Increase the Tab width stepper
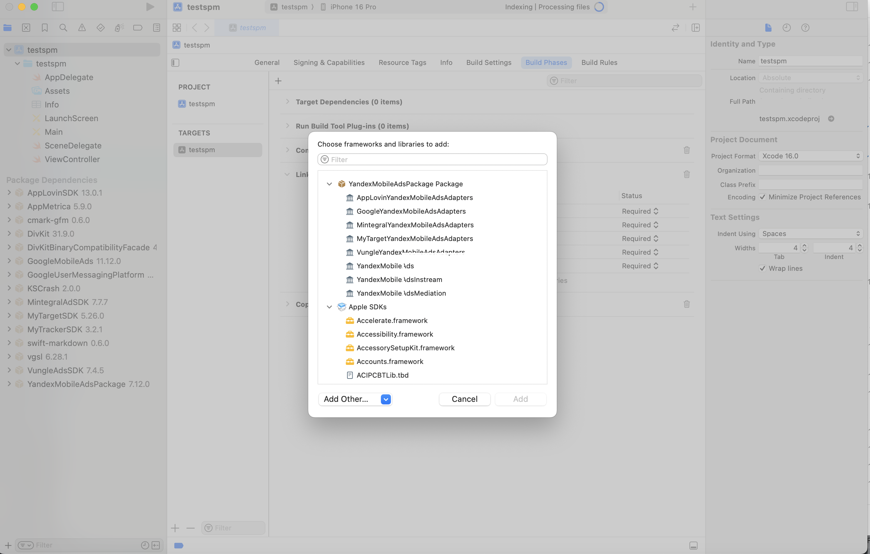 pos(804,246)
